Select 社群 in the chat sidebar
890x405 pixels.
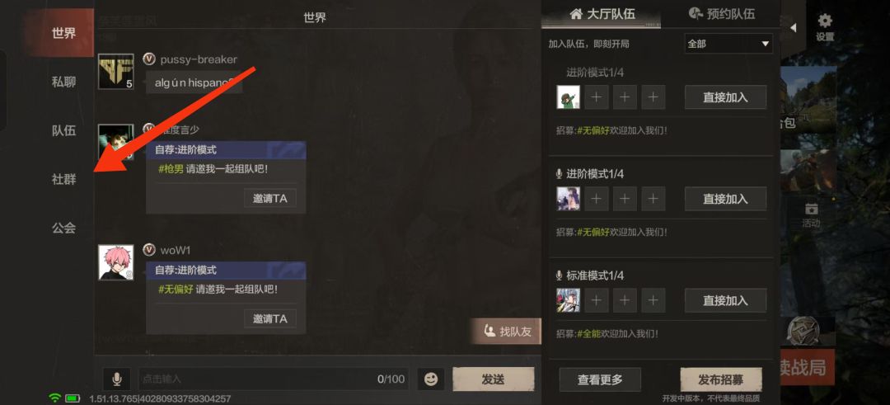pyautogui.click(x=63, y=180)
